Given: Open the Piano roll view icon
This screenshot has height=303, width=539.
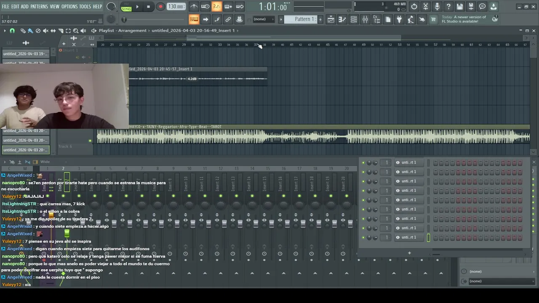Looking at the screenshot, I should [x=342, y=19].
